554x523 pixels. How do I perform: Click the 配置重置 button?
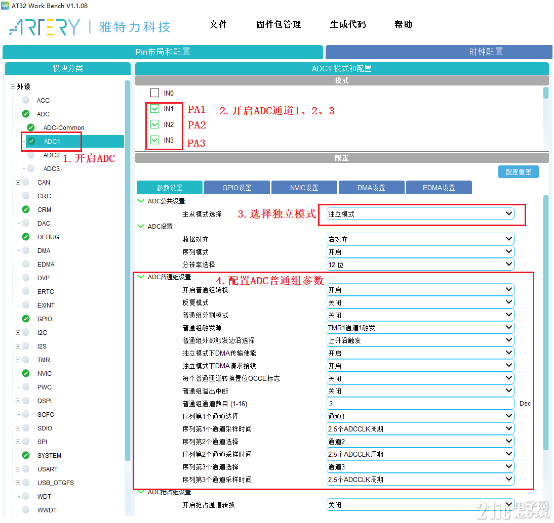(519, 172)
